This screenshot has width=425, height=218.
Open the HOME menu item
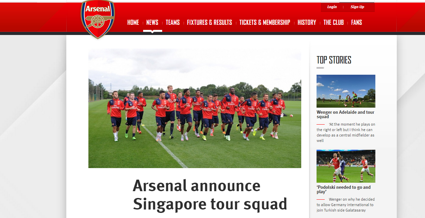(133, 22)
